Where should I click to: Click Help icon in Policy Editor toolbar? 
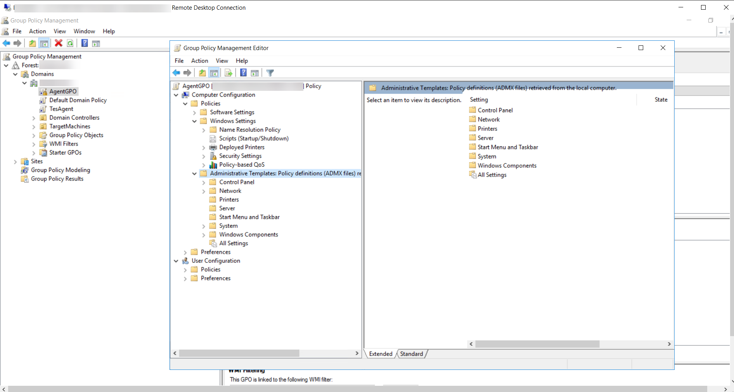[243, 73]
